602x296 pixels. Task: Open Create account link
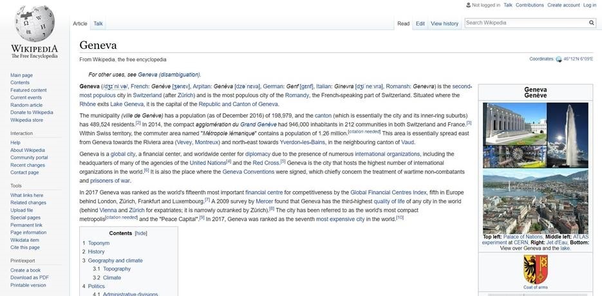pyautogui.click(x=563, y=5)
